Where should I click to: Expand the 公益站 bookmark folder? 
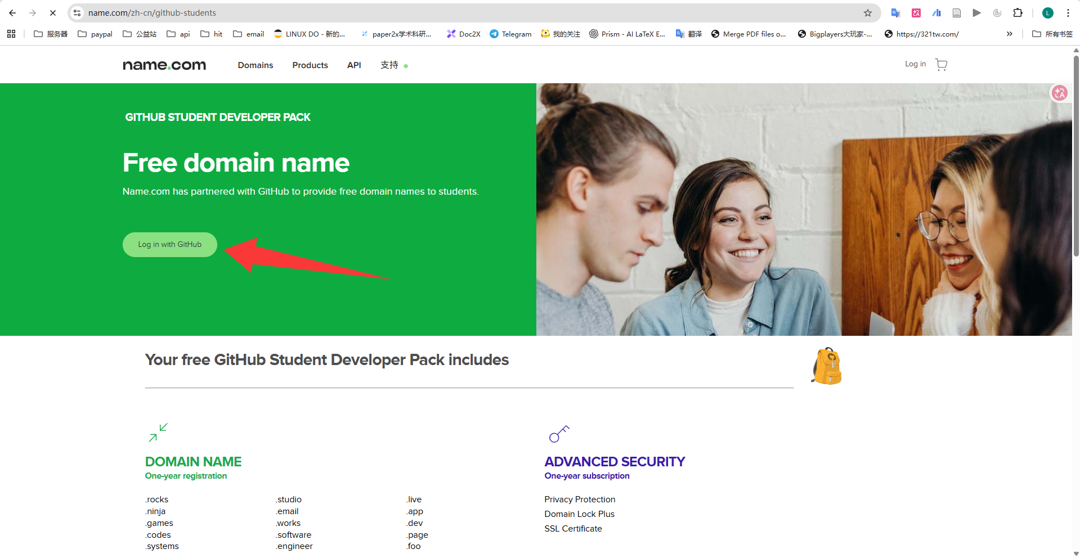click(x=140, y=34)
